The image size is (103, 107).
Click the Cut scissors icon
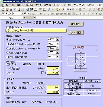point(49,9)
